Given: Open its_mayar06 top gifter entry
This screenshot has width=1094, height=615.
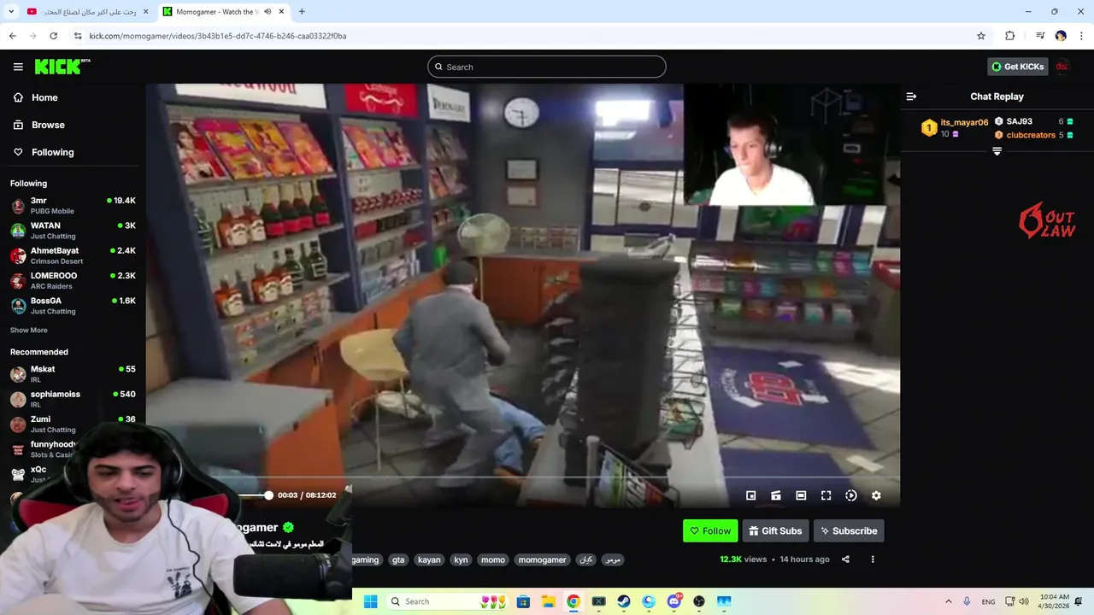Looking at the screenshot, I should (x=955, y=128).
